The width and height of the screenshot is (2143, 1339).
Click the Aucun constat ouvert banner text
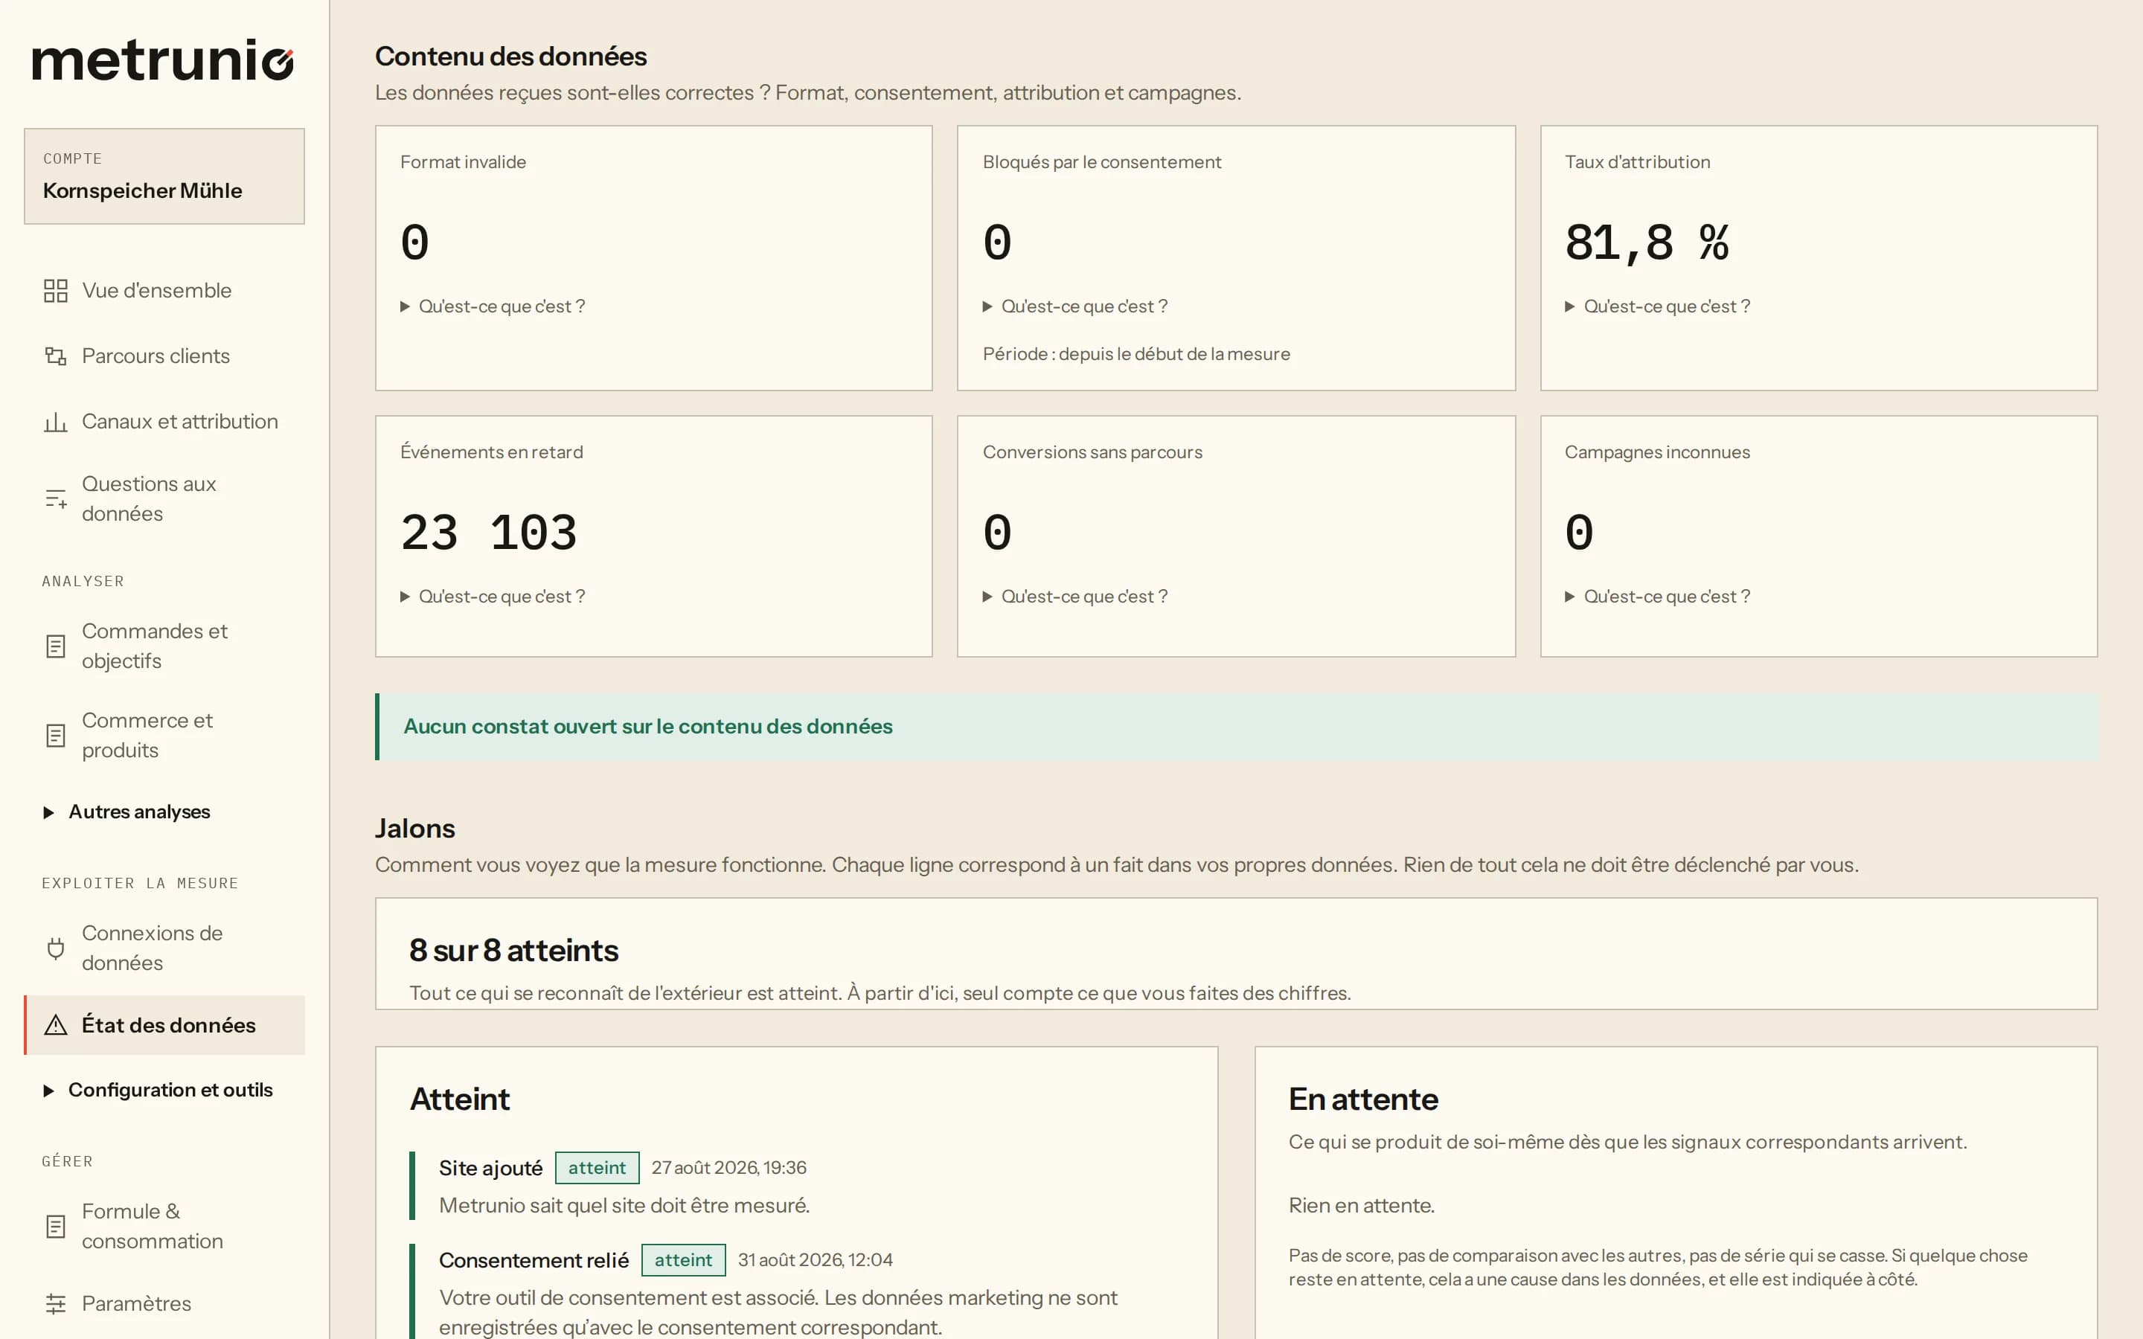(647, 726)
